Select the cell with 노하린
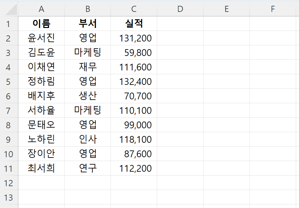Screen dimensions: 299x208 41,139
